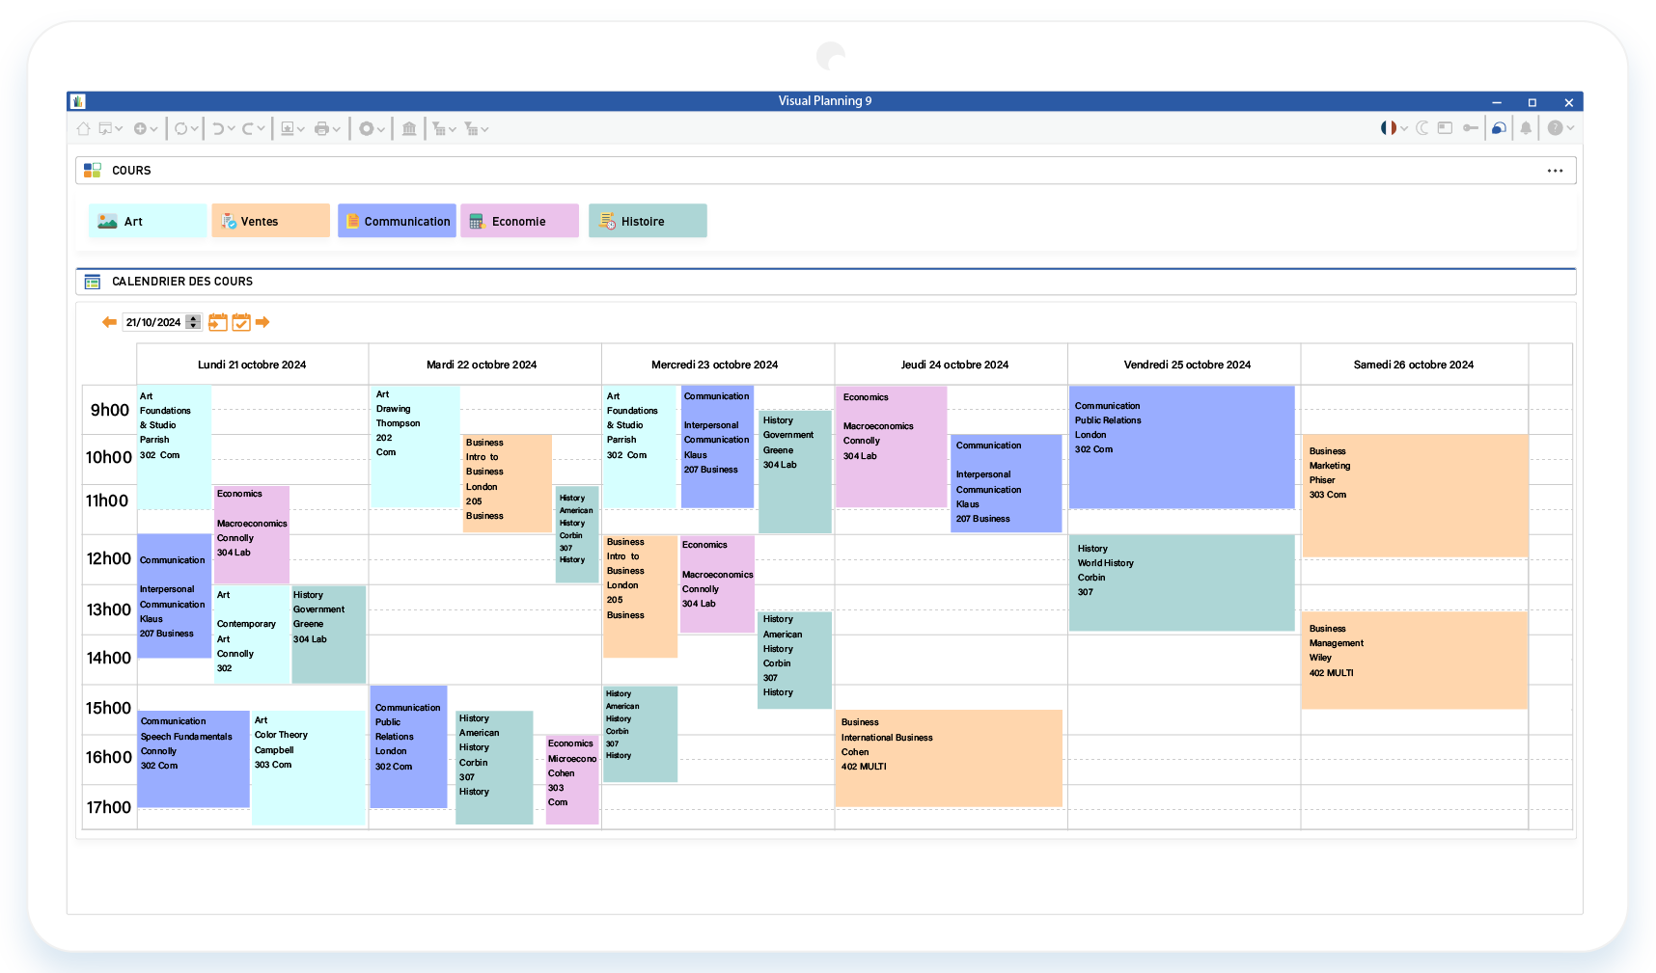Click the undo arrow icon
The width and height of the screenshot is (1656, 973).
click(218, 128)
